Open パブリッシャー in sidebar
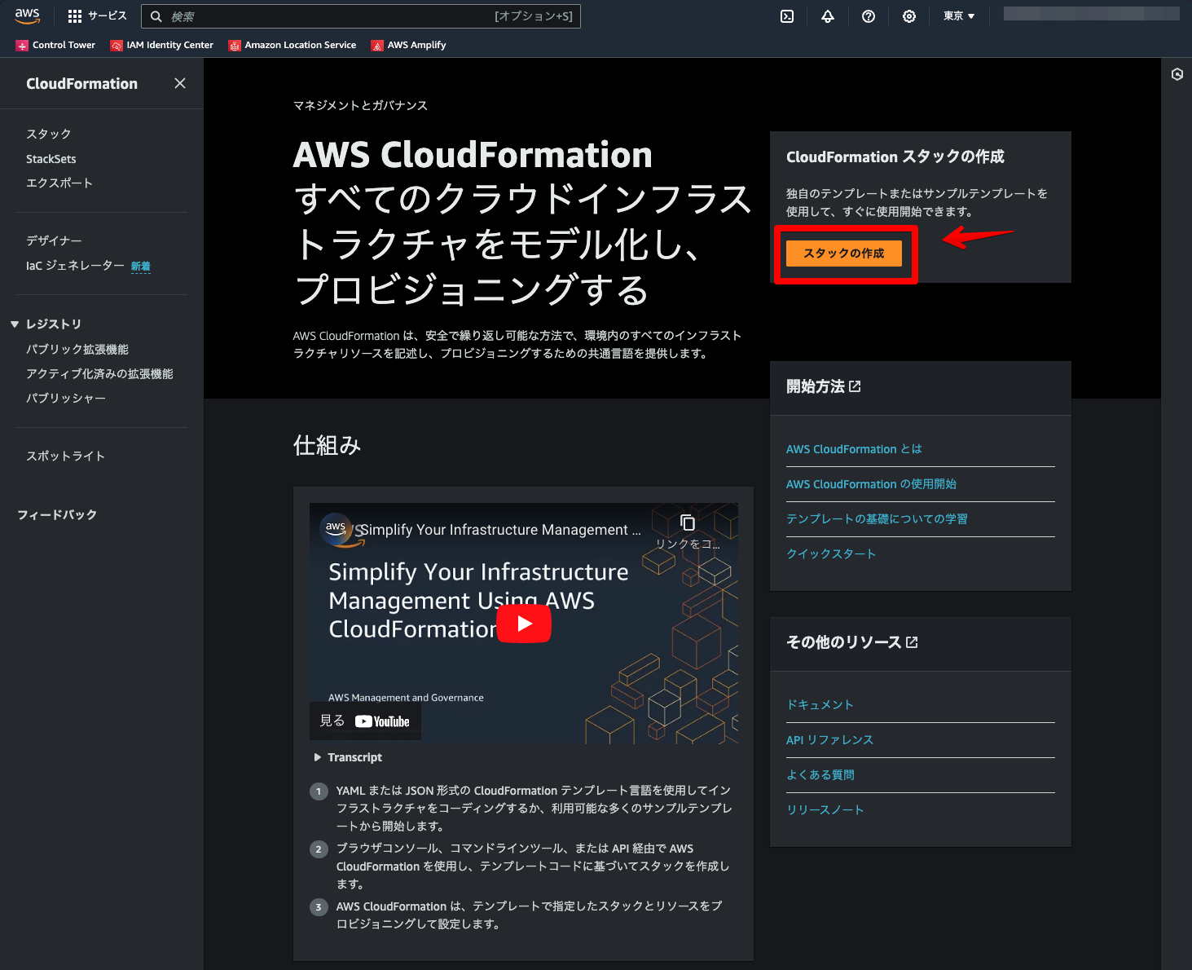1192x970 pixels. tap(66, 398)
